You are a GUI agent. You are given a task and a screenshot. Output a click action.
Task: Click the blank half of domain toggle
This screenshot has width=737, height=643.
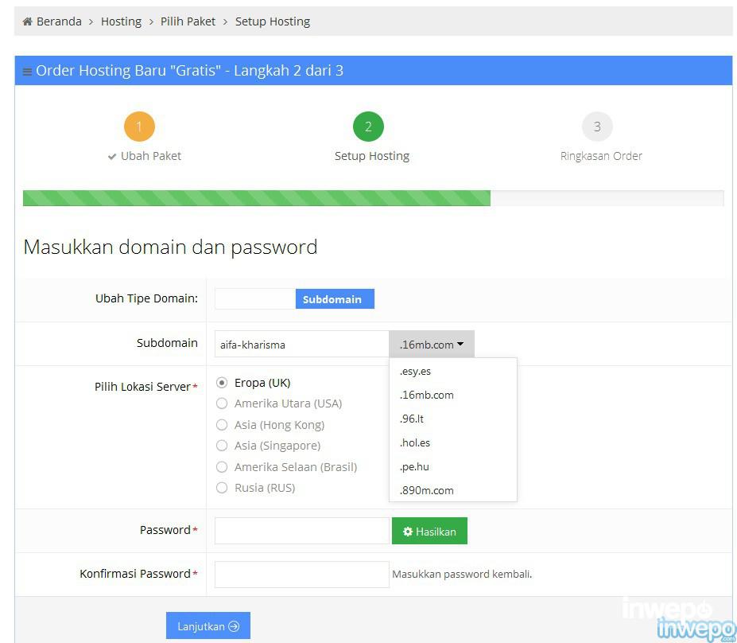[255, 299]
